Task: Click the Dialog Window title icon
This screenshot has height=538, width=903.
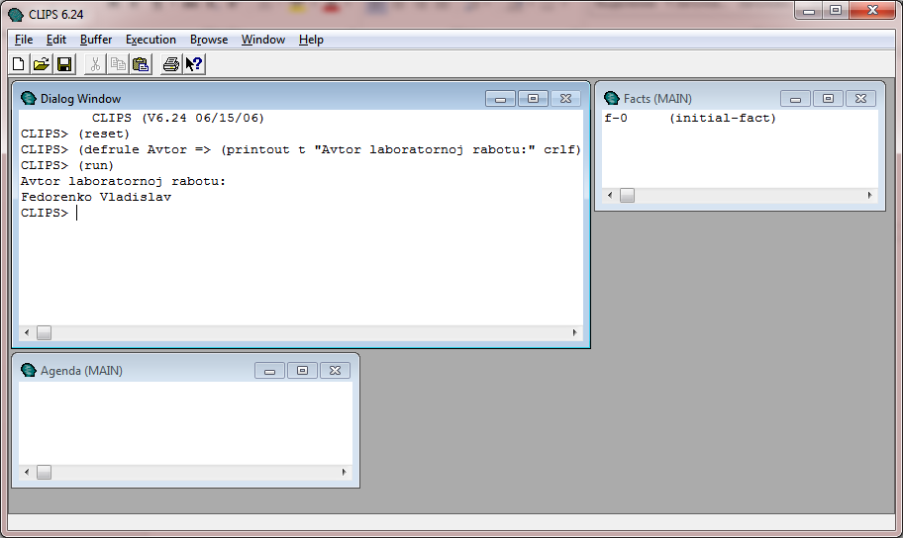Action: (28, 98)
